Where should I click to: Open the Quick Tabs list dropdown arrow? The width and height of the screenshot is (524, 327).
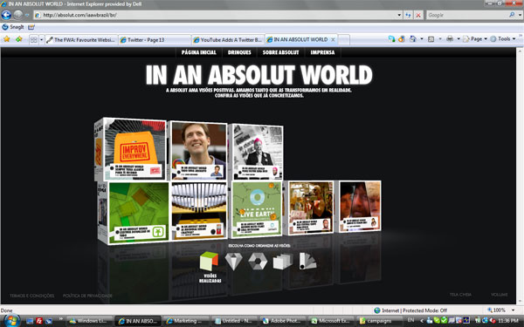click(x=41, y=40)
